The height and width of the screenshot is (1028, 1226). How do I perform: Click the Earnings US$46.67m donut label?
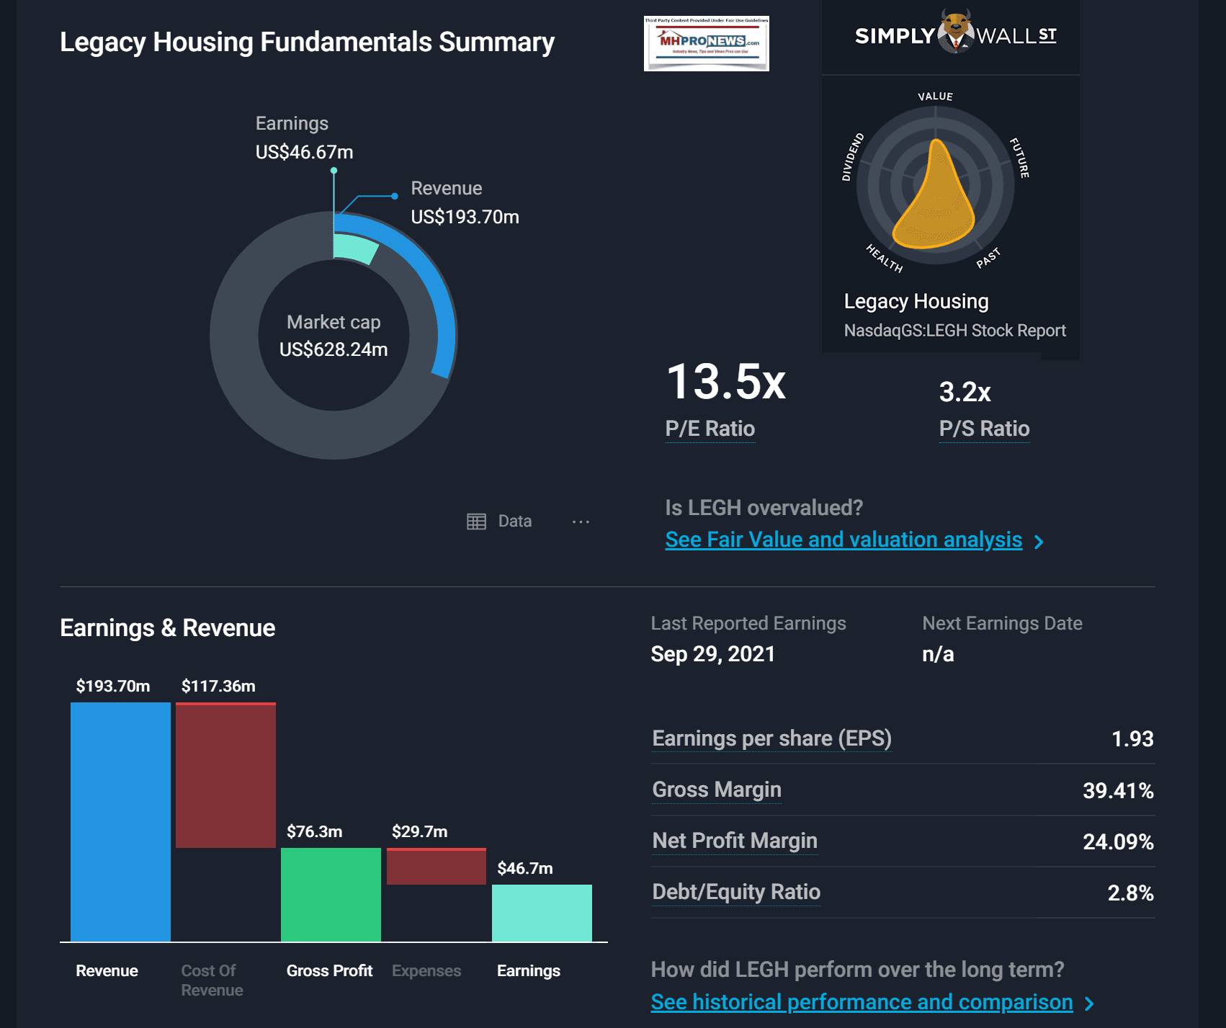pos(304,138)
